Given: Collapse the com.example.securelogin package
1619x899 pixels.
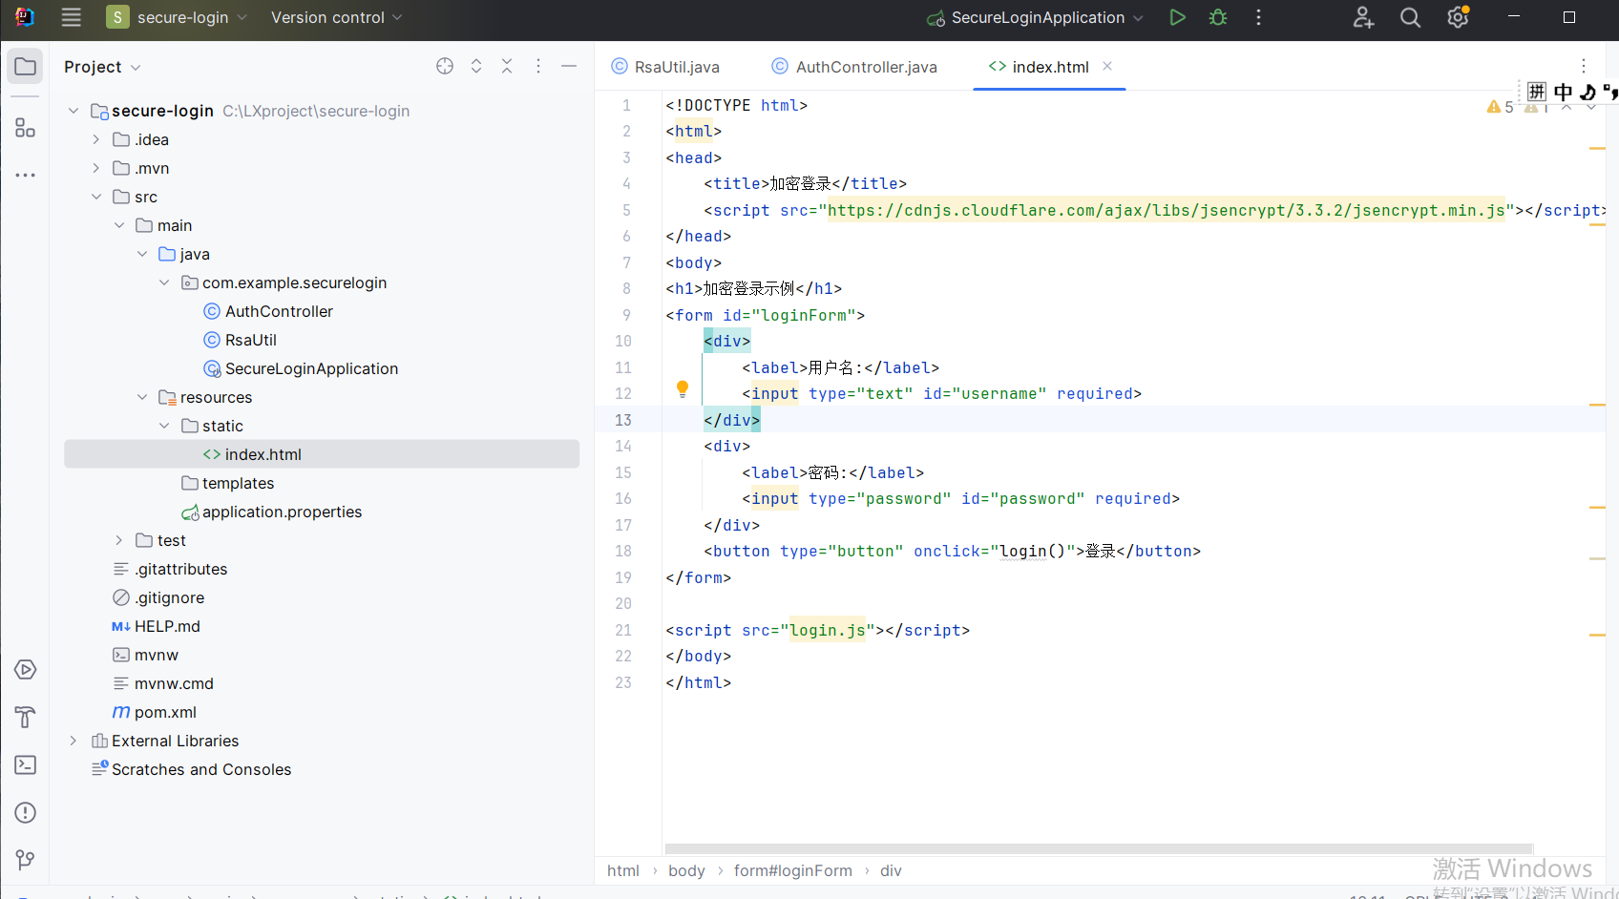Looking at the screenshot, I should click(164, 282).
